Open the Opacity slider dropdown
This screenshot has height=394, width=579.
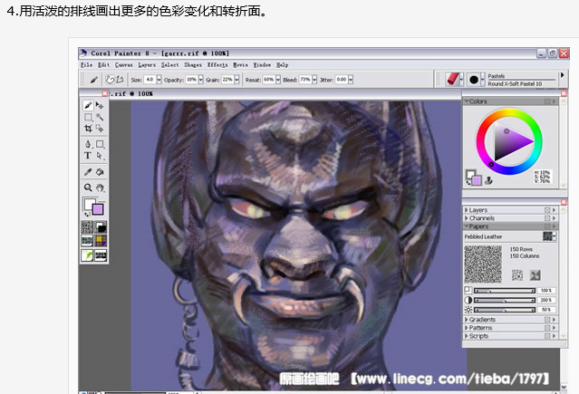201,80
